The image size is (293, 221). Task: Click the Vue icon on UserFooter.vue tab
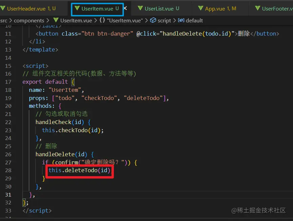tap(258, 8)
